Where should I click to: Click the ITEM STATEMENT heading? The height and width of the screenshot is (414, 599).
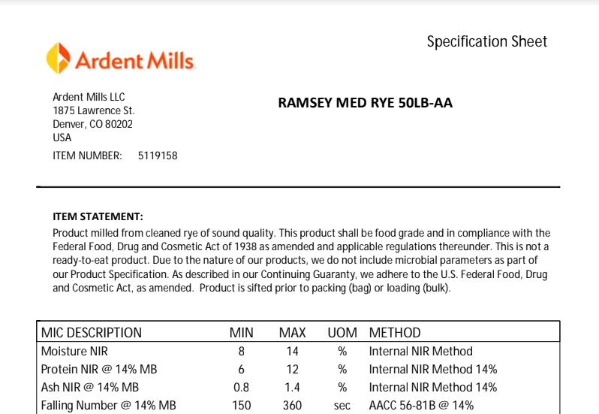pos(98,216)
